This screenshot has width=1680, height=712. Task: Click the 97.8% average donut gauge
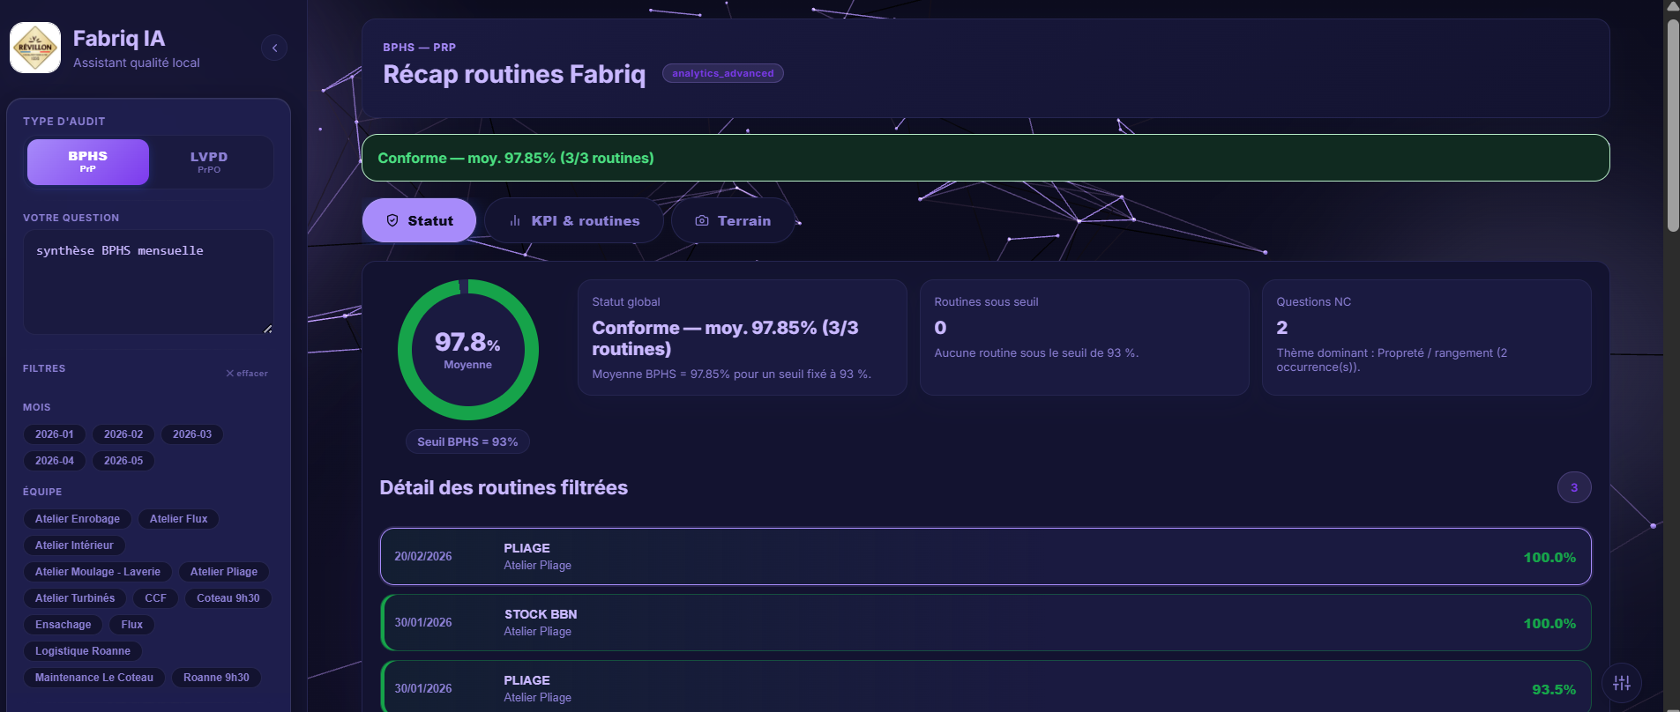[468, 350]
